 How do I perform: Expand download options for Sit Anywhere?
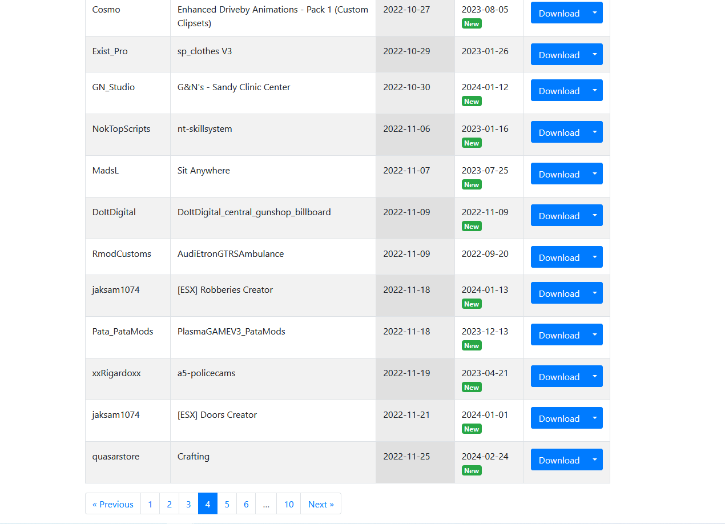[x=595, y=174]
